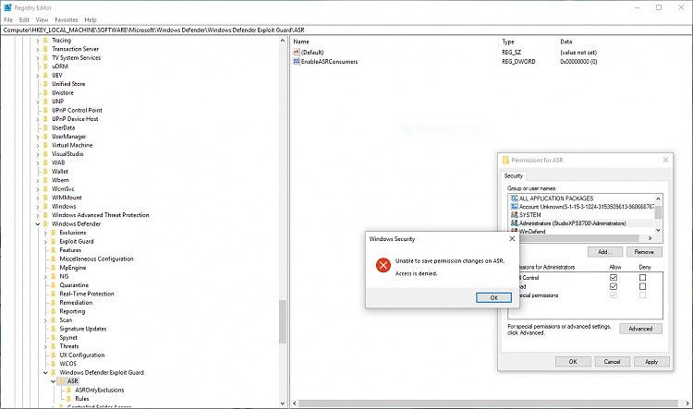
Task: Collapse the Windows Defender tree node
Action: point(38,224)
